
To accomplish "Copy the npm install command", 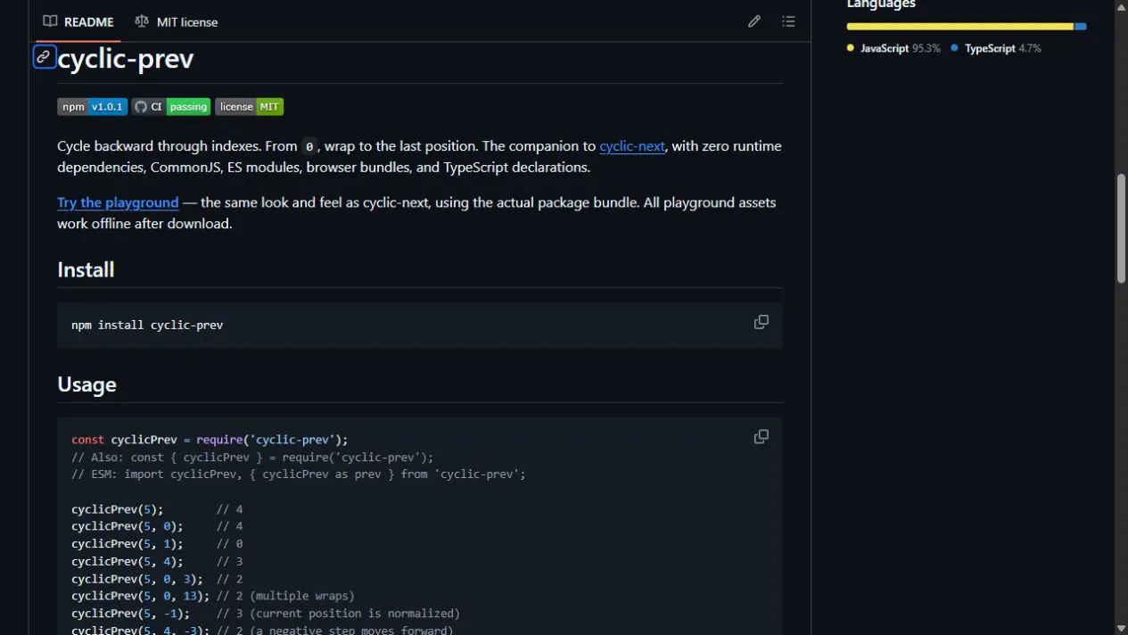I will point(762,322).
